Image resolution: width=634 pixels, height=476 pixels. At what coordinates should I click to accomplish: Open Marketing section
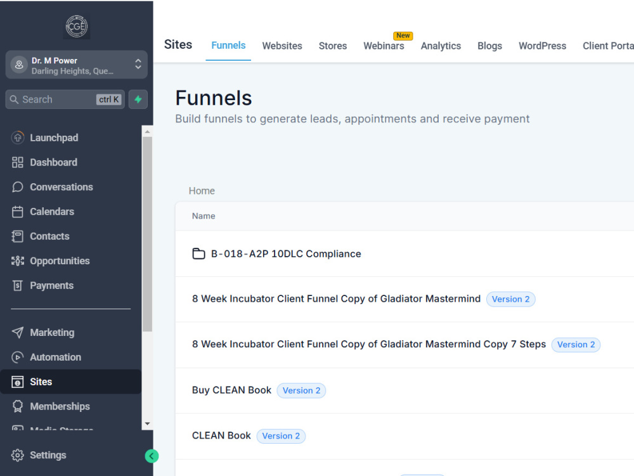pos(52,333)
